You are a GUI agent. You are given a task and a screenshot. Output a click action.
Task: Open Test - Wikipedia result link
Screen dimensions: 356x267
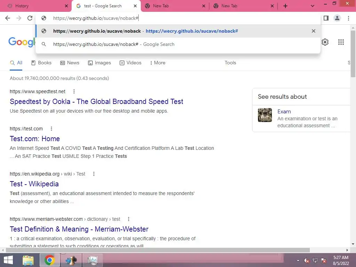click(x=34, y=184)
